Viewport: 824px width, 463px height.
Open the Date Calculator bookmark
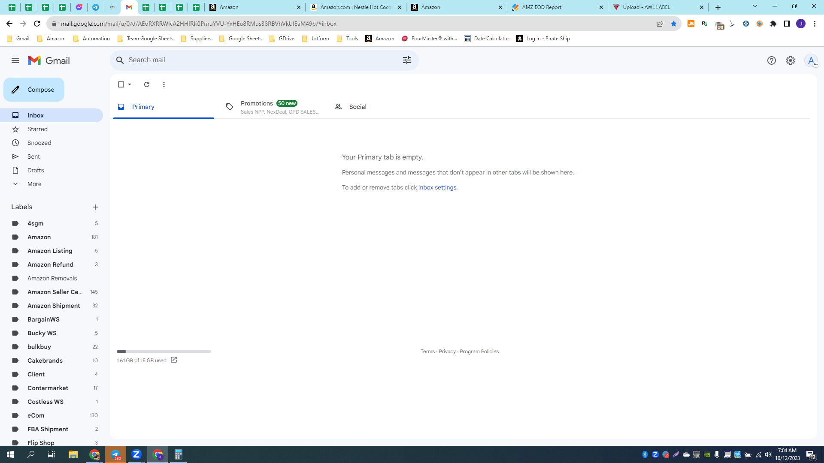point(487,39)
